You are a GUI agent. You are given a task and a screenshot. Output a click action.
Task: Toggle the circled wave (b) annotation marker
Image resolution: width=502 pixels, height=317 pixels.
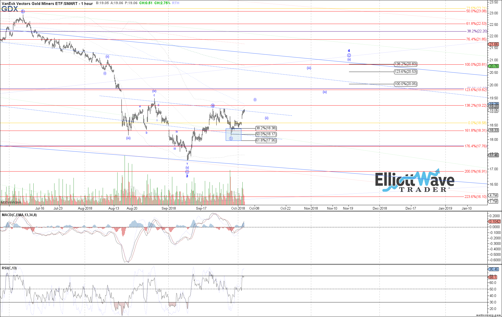tap(230, 138)
